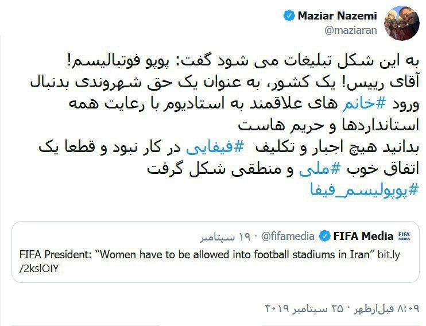Click the tweet line mentioning پوپو فوتبالیسم
This screenshot has width=426, height=326.
pos(241,61)
